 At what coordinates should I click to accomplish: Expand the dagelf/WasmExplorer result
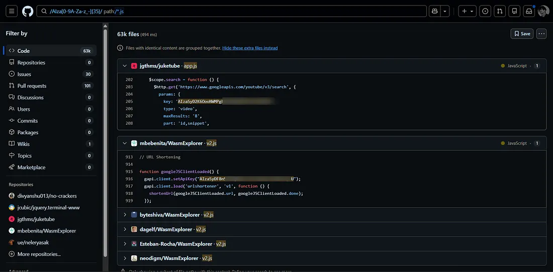tap(125, 229)
